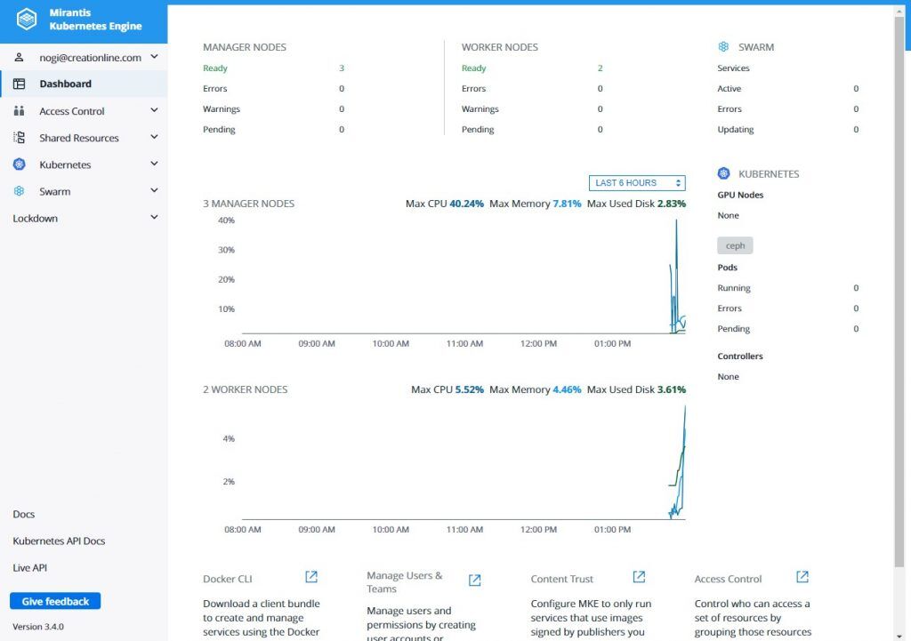
Task: Click the Mirantis Kubernetes Engine logo icon
Action: [27, 20]
